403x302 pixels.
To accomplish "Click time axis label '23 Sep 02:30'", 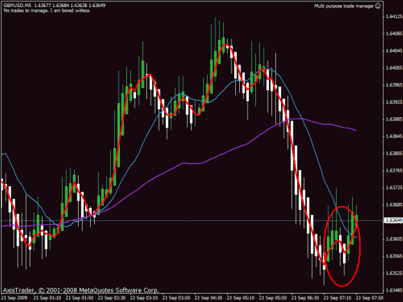I will click(x=112, y=298).
